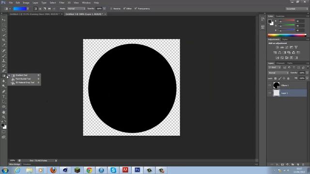Open the Essentials workspace dropdown
Screen dimensions: 310x174
point(296,9)
